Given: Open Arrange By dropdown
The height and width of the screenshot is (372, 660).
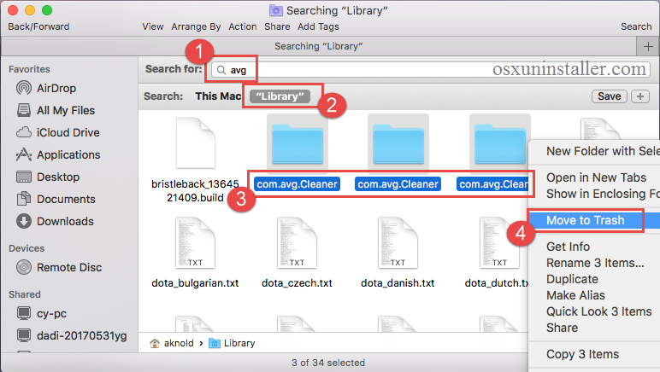Looking at the screenshot, I should tap(196, 26).
